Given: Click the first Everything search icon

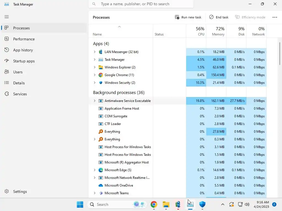Looking at the screenshot, I should tap(101, 132).
